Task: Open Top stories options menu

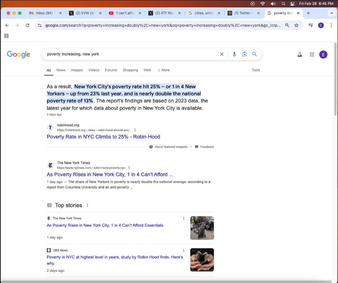Action: click(x=87, y=205)
